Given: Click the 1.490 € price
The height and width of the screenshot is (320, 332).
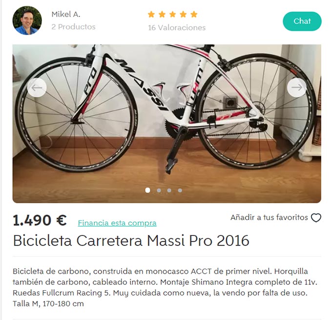Looking at the screenshot, I should tap(40, 220).
